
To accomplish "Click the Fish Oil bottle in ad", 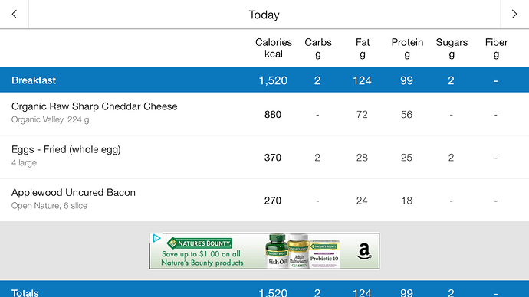I will (x=277, y=251).
